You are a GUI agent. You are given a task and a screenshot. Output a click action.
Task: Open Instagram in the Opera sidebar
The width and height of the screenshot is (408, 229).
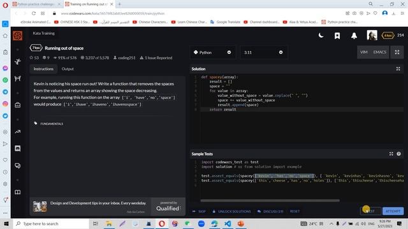tap(5, 104)
